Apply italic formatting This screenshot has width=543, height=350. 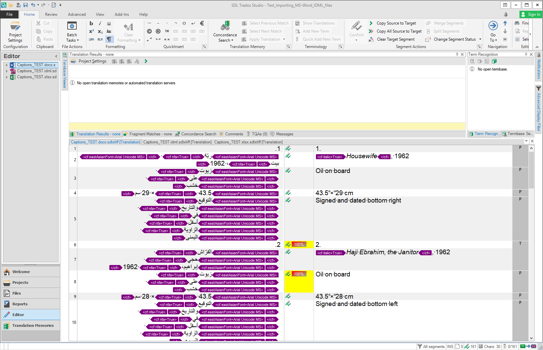tap(100, 23)
